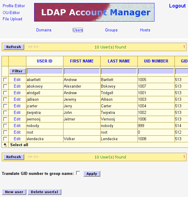Log out using the Logout link

177,6
